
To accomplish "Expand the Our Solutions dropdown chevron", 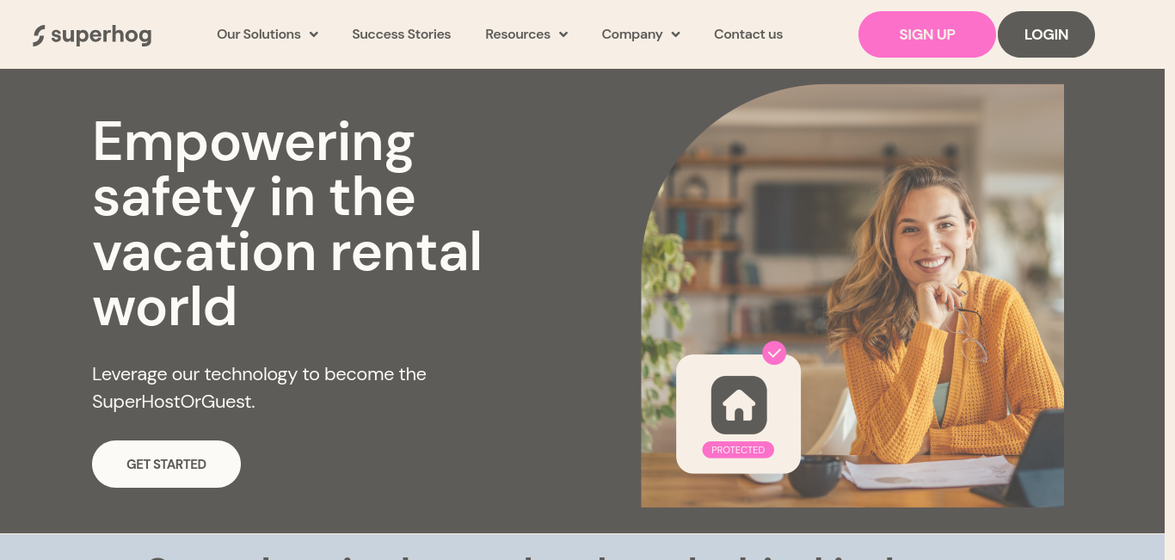I will 314,34.
